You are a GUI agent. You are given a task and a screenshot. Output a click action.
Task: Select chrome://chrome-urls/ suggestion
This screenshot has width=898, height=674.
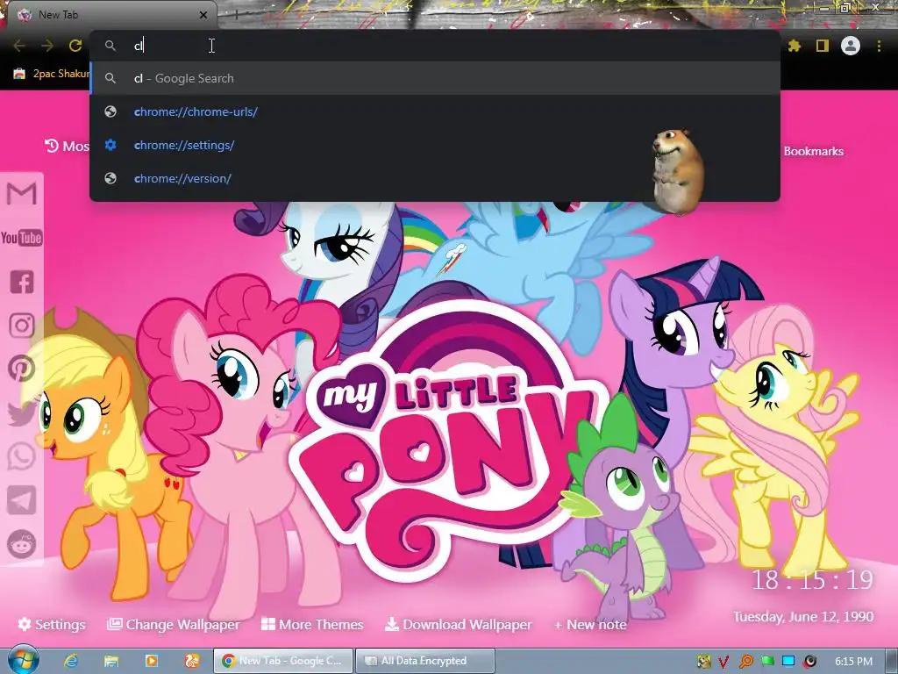tap(435, 111)
